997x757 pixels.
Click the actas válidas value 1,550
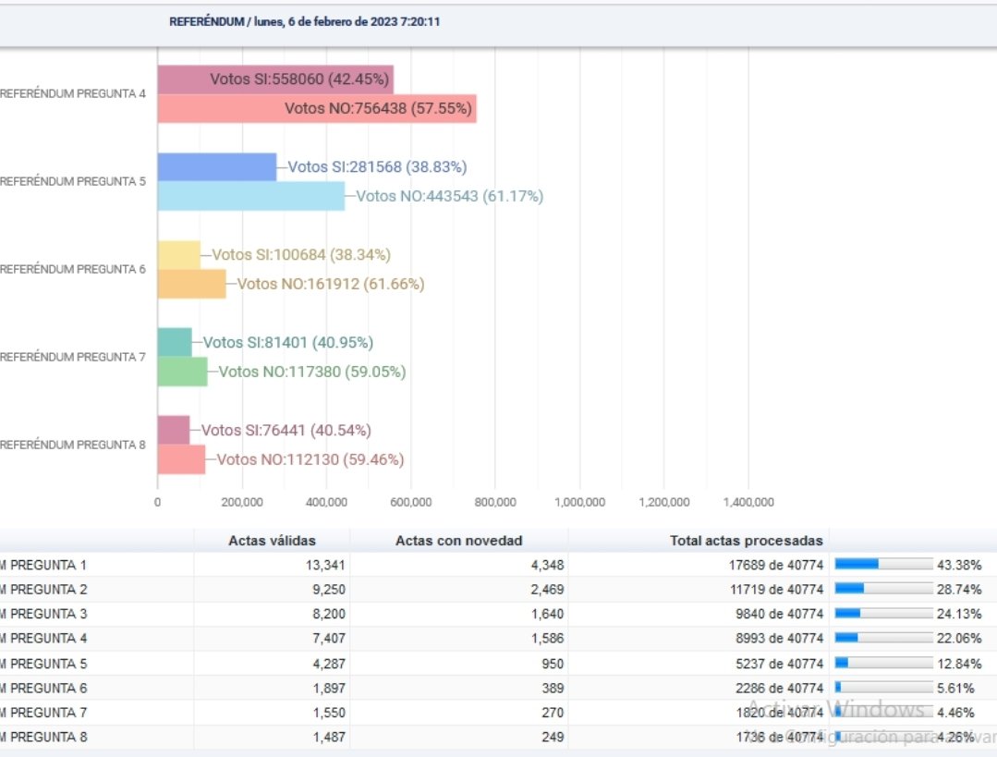[x=329, y=713]
